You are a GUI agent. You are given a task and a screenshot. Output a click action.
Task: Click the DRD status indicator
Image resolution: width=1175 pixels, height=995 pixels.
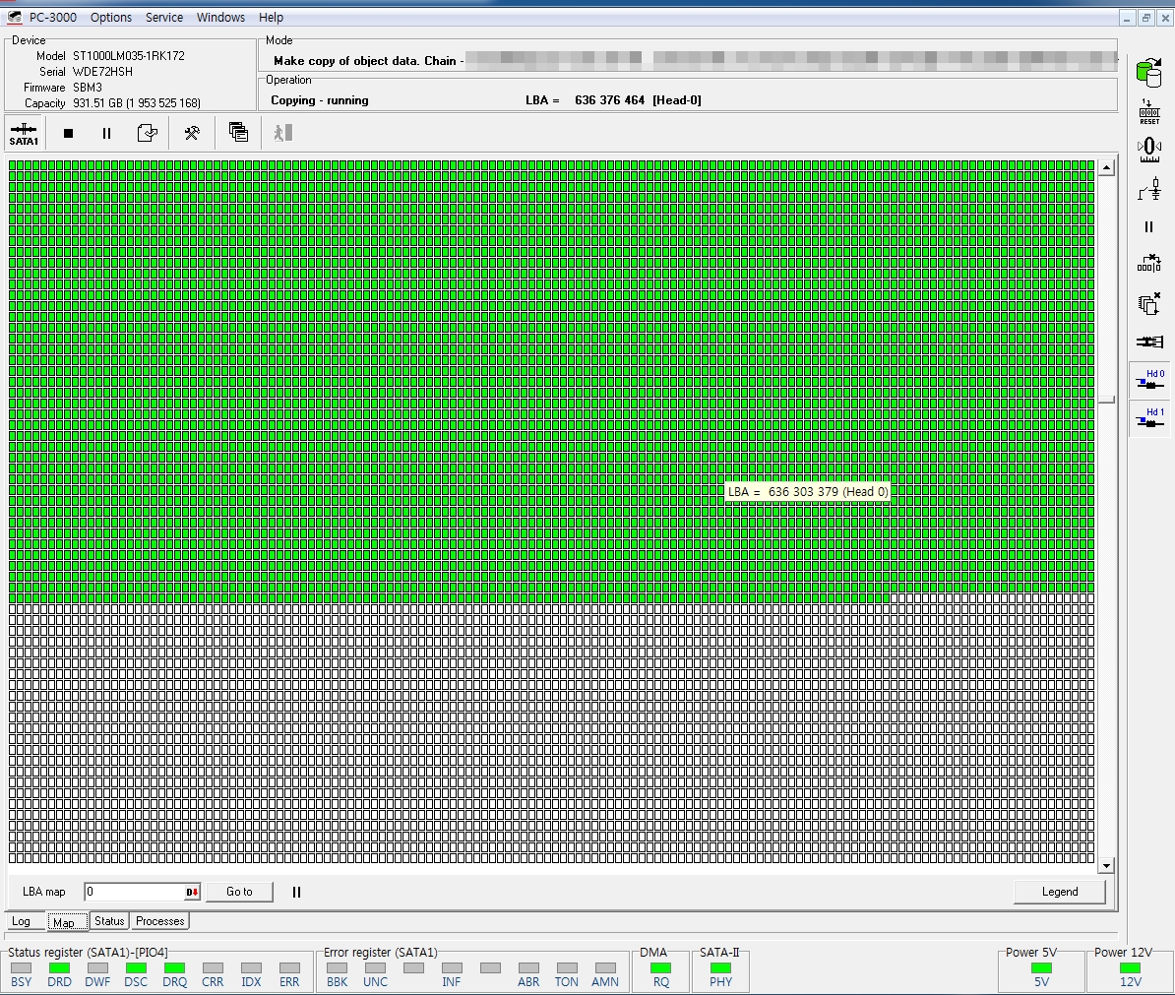tap(59, 968)
